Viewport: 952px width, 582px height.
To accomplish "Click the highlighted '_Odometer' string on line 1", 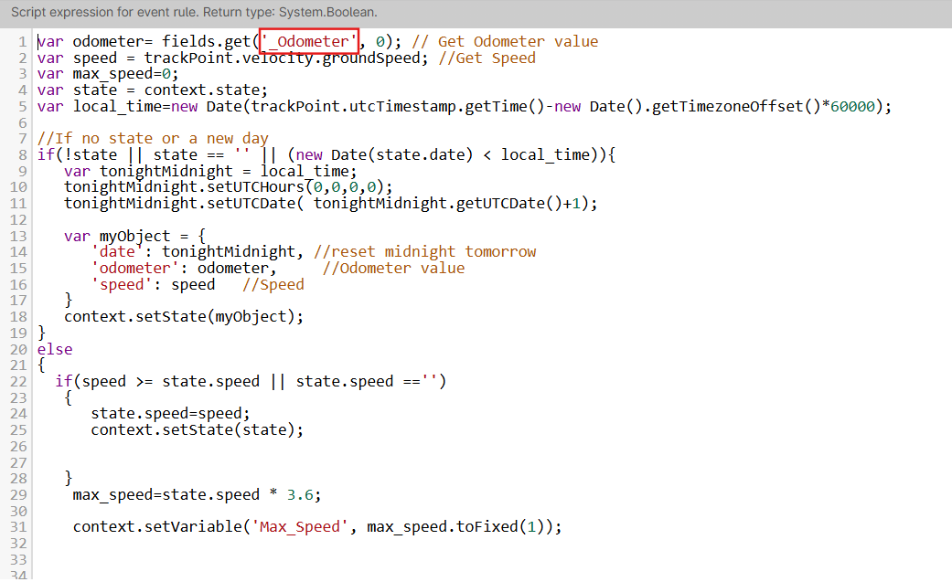I will [309, 41].
